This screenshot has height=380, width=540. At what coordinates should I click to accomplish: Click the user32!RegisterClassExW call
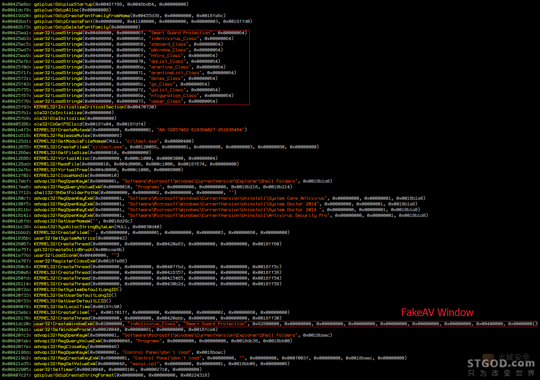(65, 261)
